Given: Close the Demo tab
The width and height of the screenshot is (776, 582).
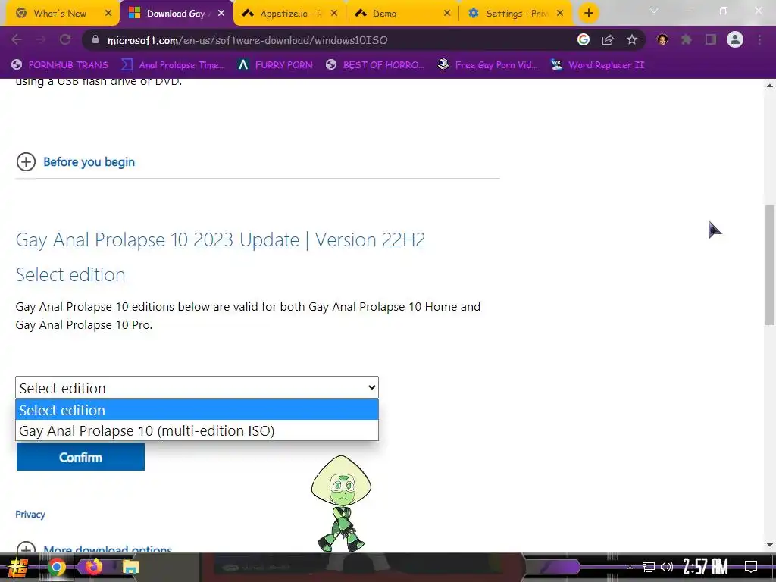Looking at the screenshot, I should (447, 14).
